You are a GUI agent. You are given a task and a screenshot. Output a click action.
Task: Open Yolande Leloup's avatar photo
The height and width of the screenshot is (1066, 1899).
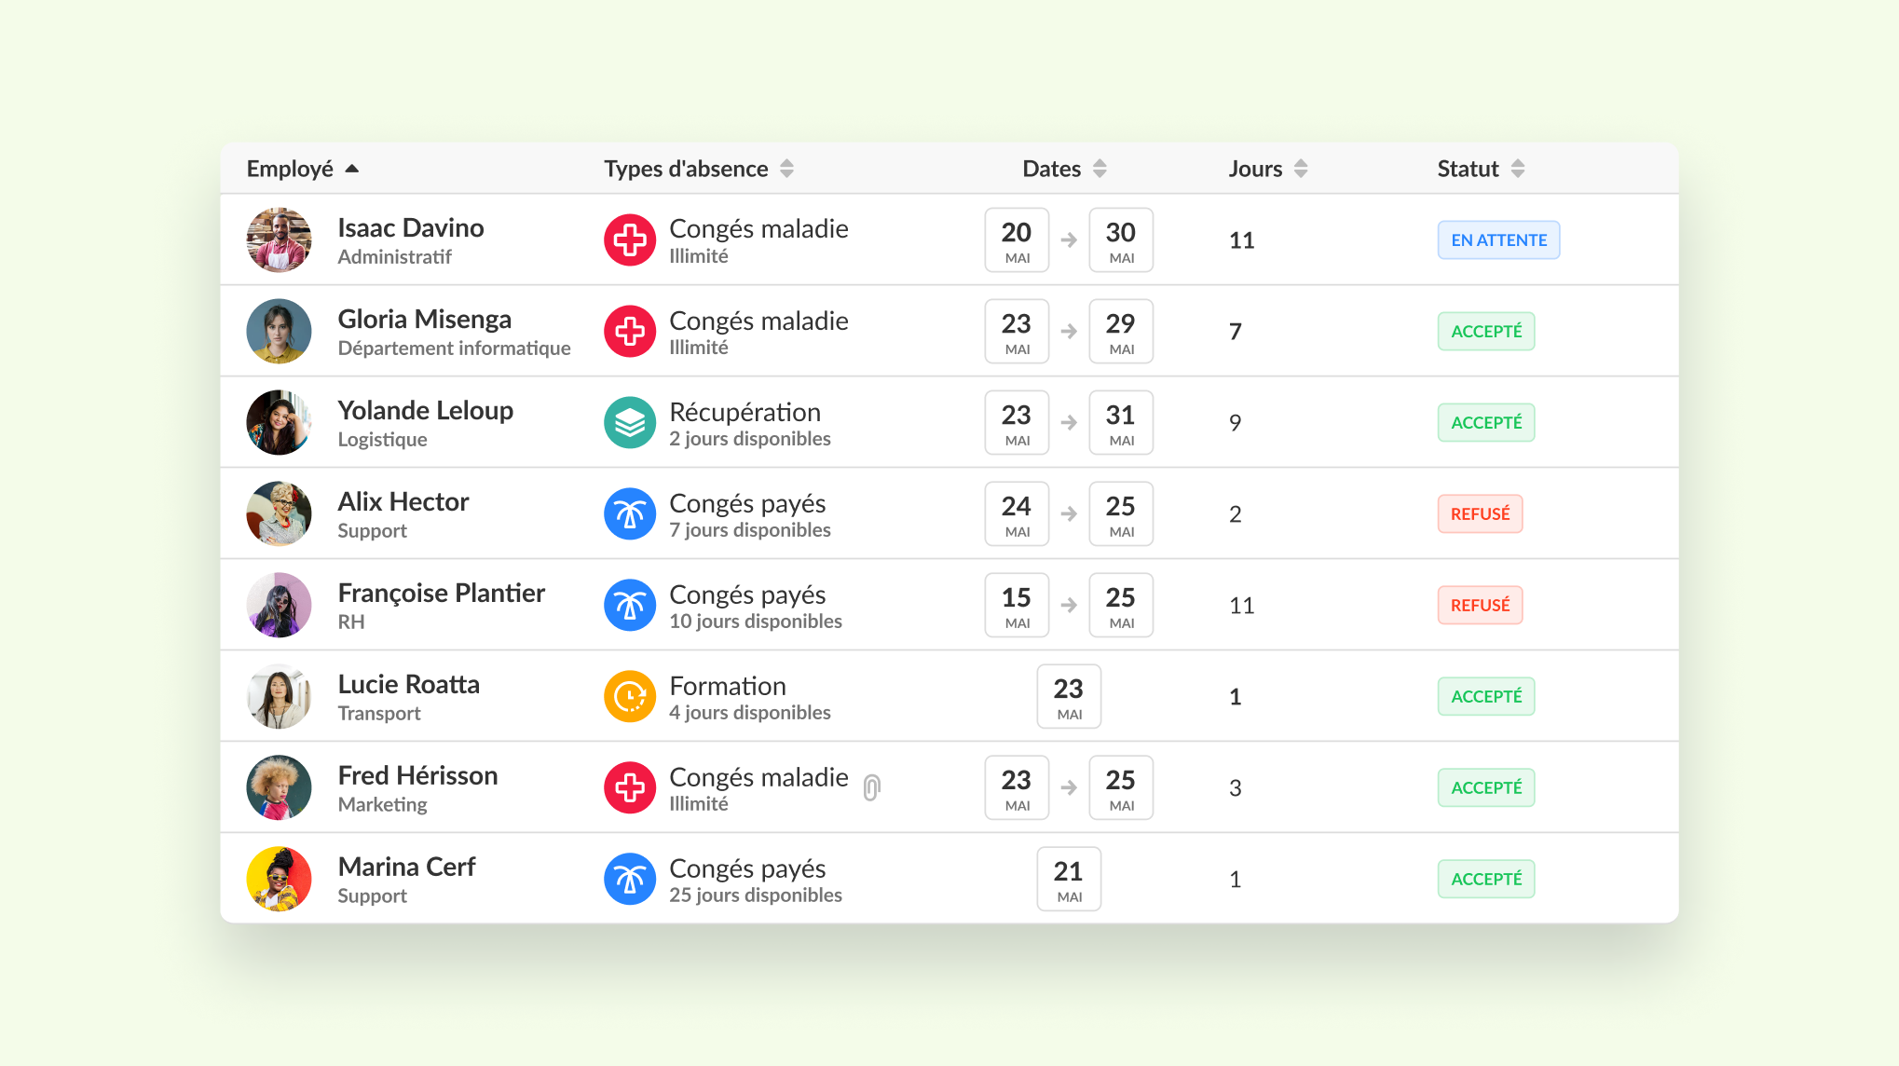(x=279, y=423)
